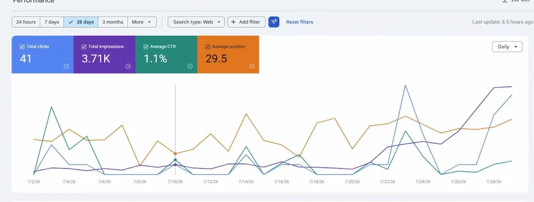Open the More date range dropdown
Viewport: 534px width, 202px height.
(142, 22)
